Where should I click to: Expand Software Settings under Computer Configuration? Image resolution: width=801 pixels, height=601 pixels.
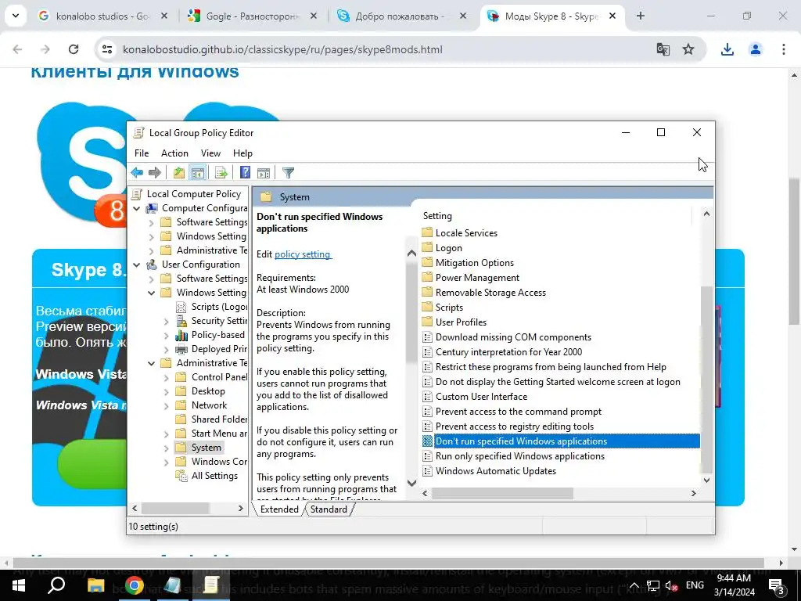click(151, 223)
